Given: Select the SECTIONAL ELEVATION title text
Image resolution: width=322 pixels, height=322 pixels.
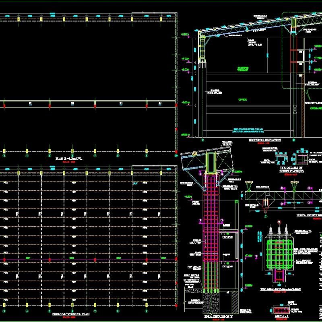Looking at the screenshot, I should (264, 140).
